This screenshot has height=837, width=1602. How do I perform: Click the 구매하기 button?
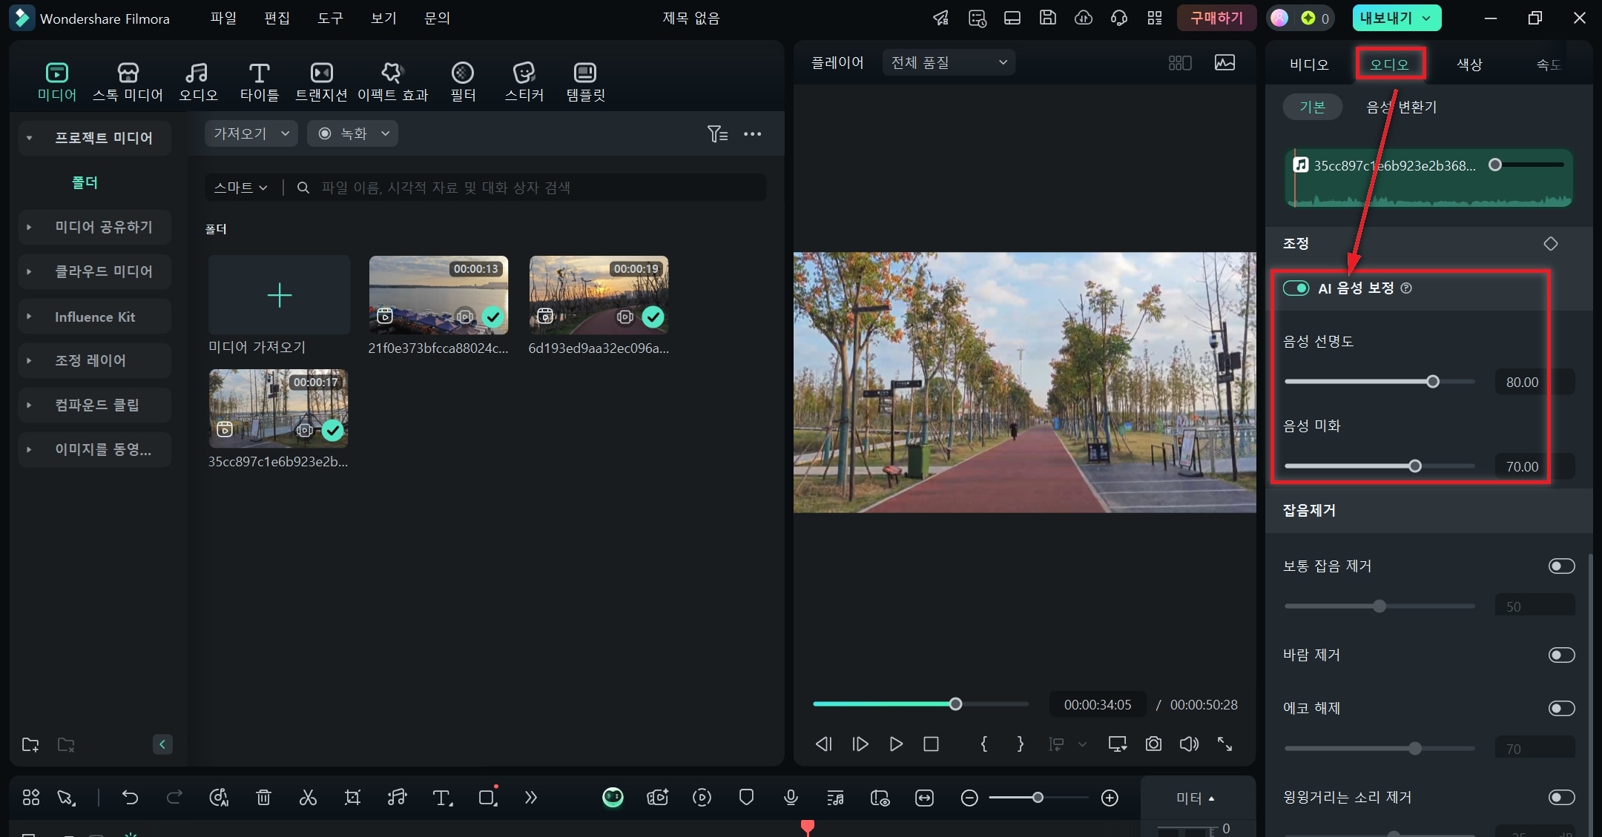coord(1216,18)
